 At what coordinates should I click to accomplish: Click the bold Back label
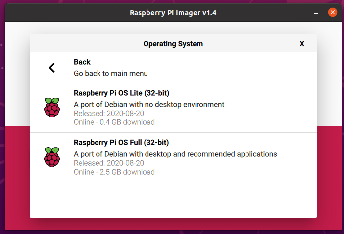click(x=82, y=62)
